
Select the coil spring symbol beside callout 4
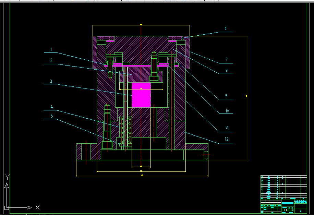125,130
